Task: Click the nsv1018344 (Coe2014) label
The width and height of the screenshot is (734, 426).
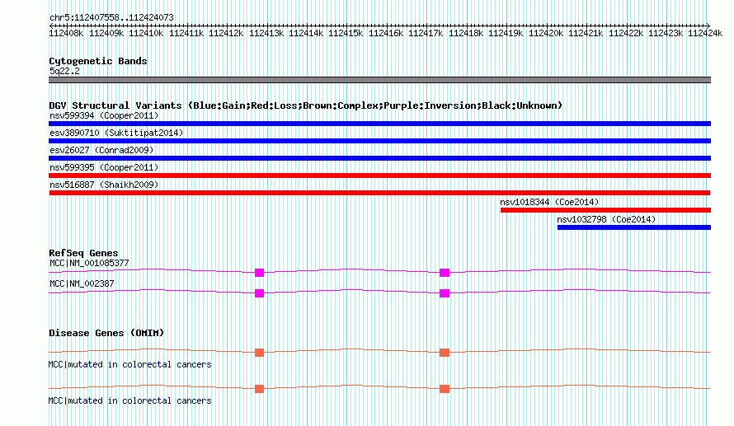Action: [549, 202]
